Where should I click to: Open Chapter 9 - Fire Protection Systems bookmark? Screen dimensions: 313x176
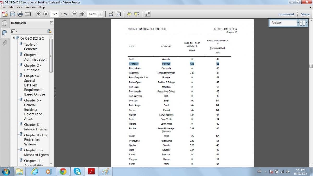pos(36,140)
